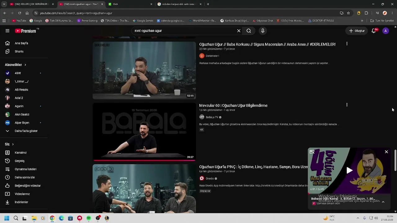Reload the page in Chrome
Screen dimensions: 397x223
[20, 13]
